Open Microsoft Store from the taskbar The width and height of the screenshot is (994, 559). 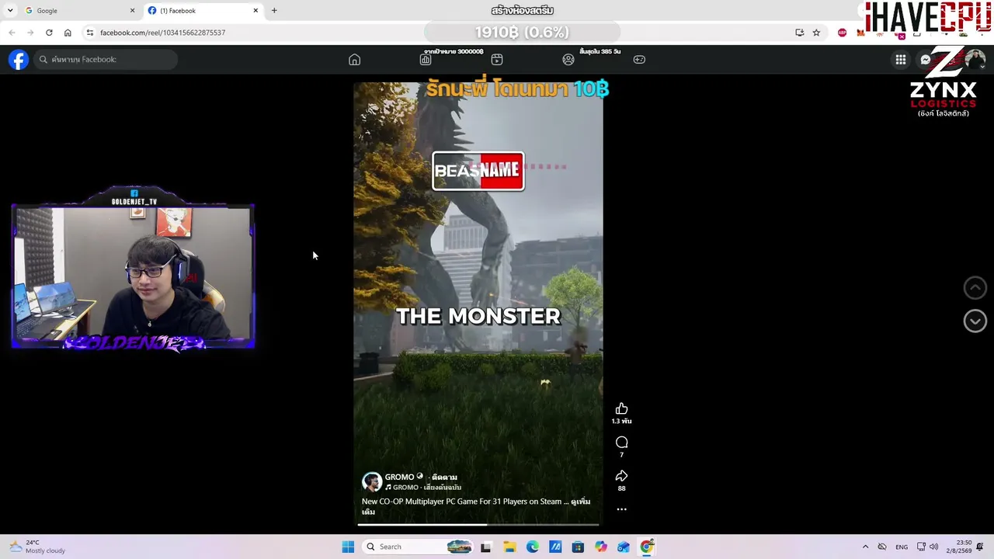pyautogui.click(x=578, y=547)
